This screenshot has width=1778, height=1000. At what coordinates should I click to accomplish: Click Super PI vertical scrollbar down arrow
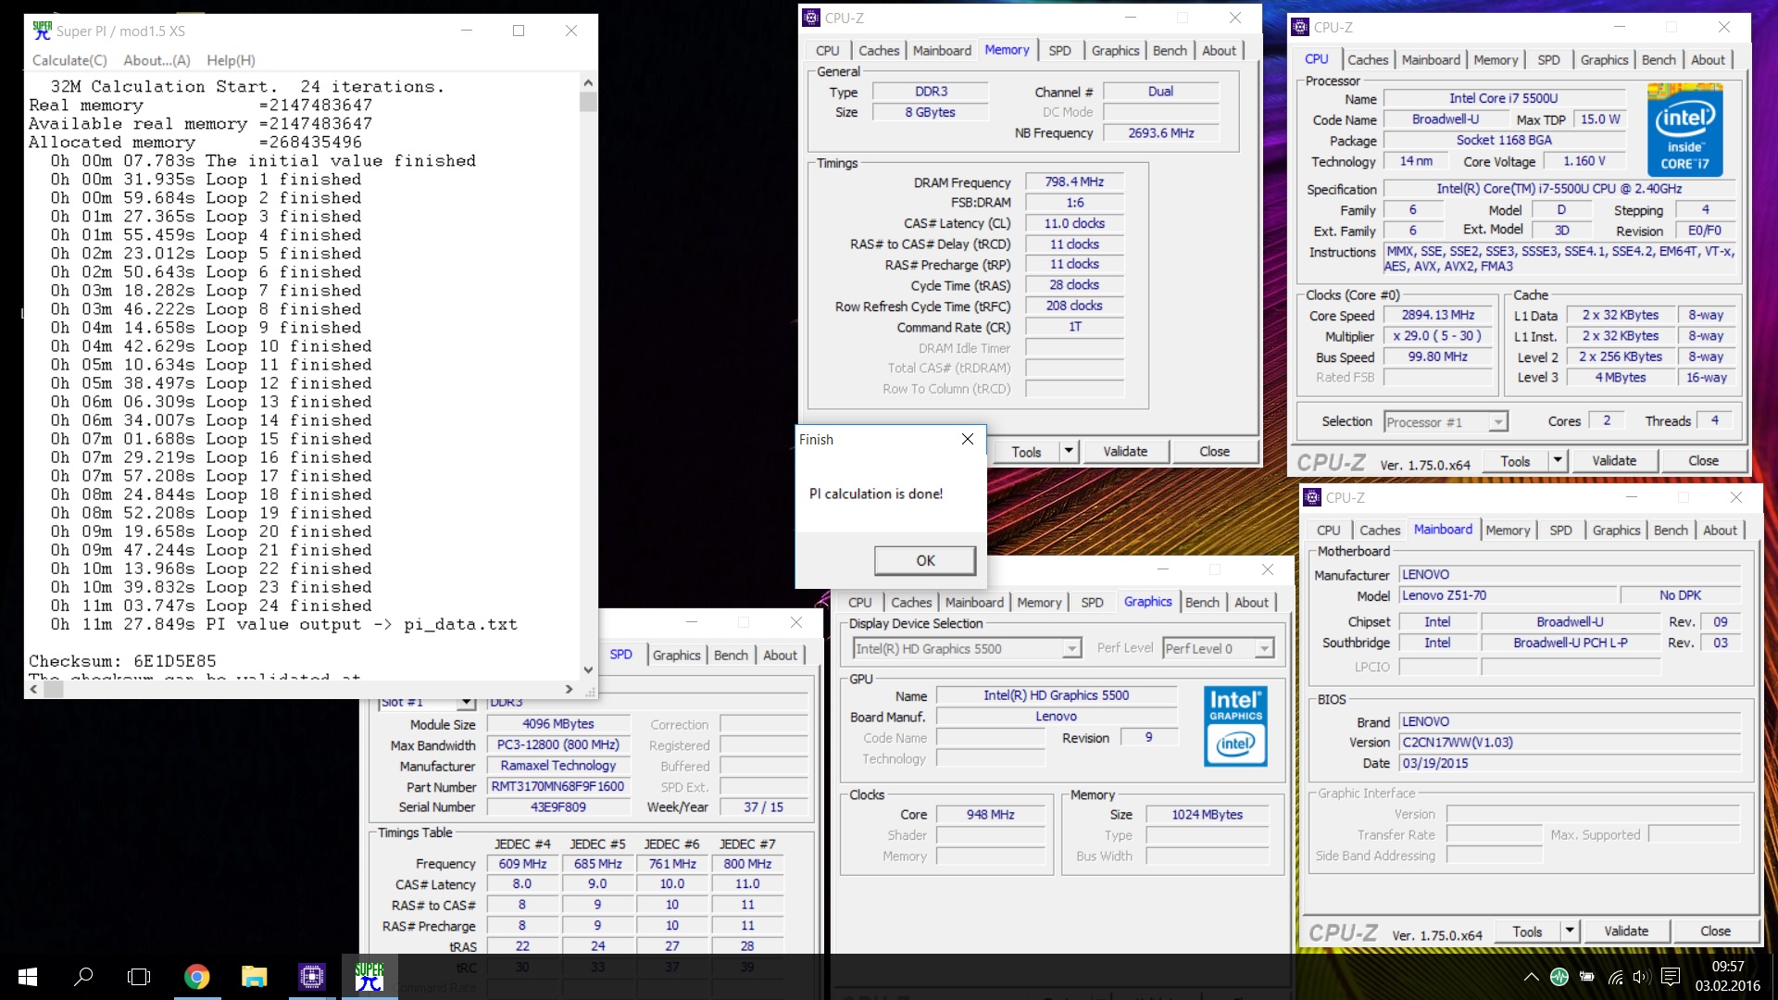tap(588, 669)
